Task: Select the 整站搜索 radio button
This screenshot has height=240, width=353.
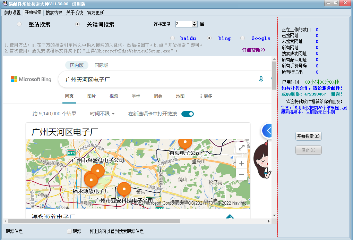Action: point(19,24)
